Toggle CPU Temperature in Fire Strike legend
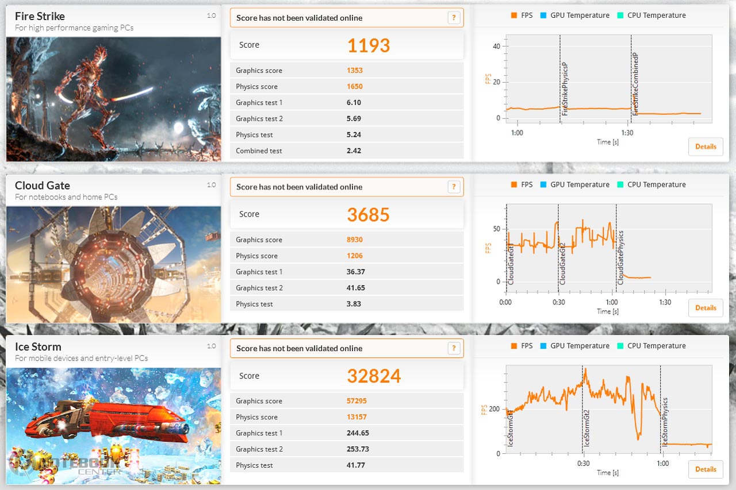Screen dimensions: 736x490 (x=651, y=16)
